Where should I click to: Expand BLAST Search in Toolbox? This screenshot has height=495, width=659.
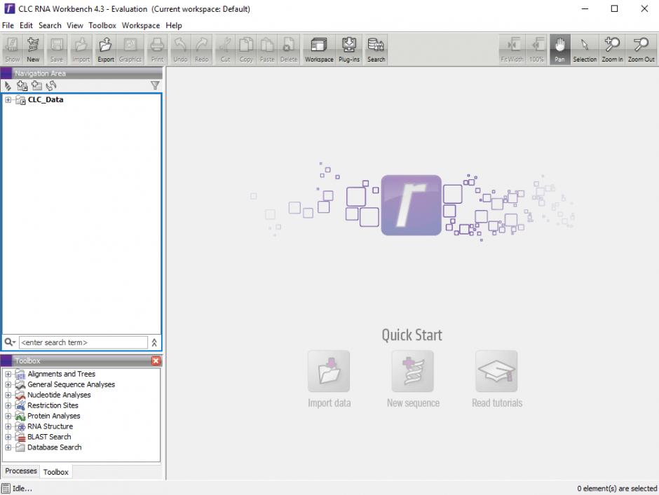pos(8,437)
